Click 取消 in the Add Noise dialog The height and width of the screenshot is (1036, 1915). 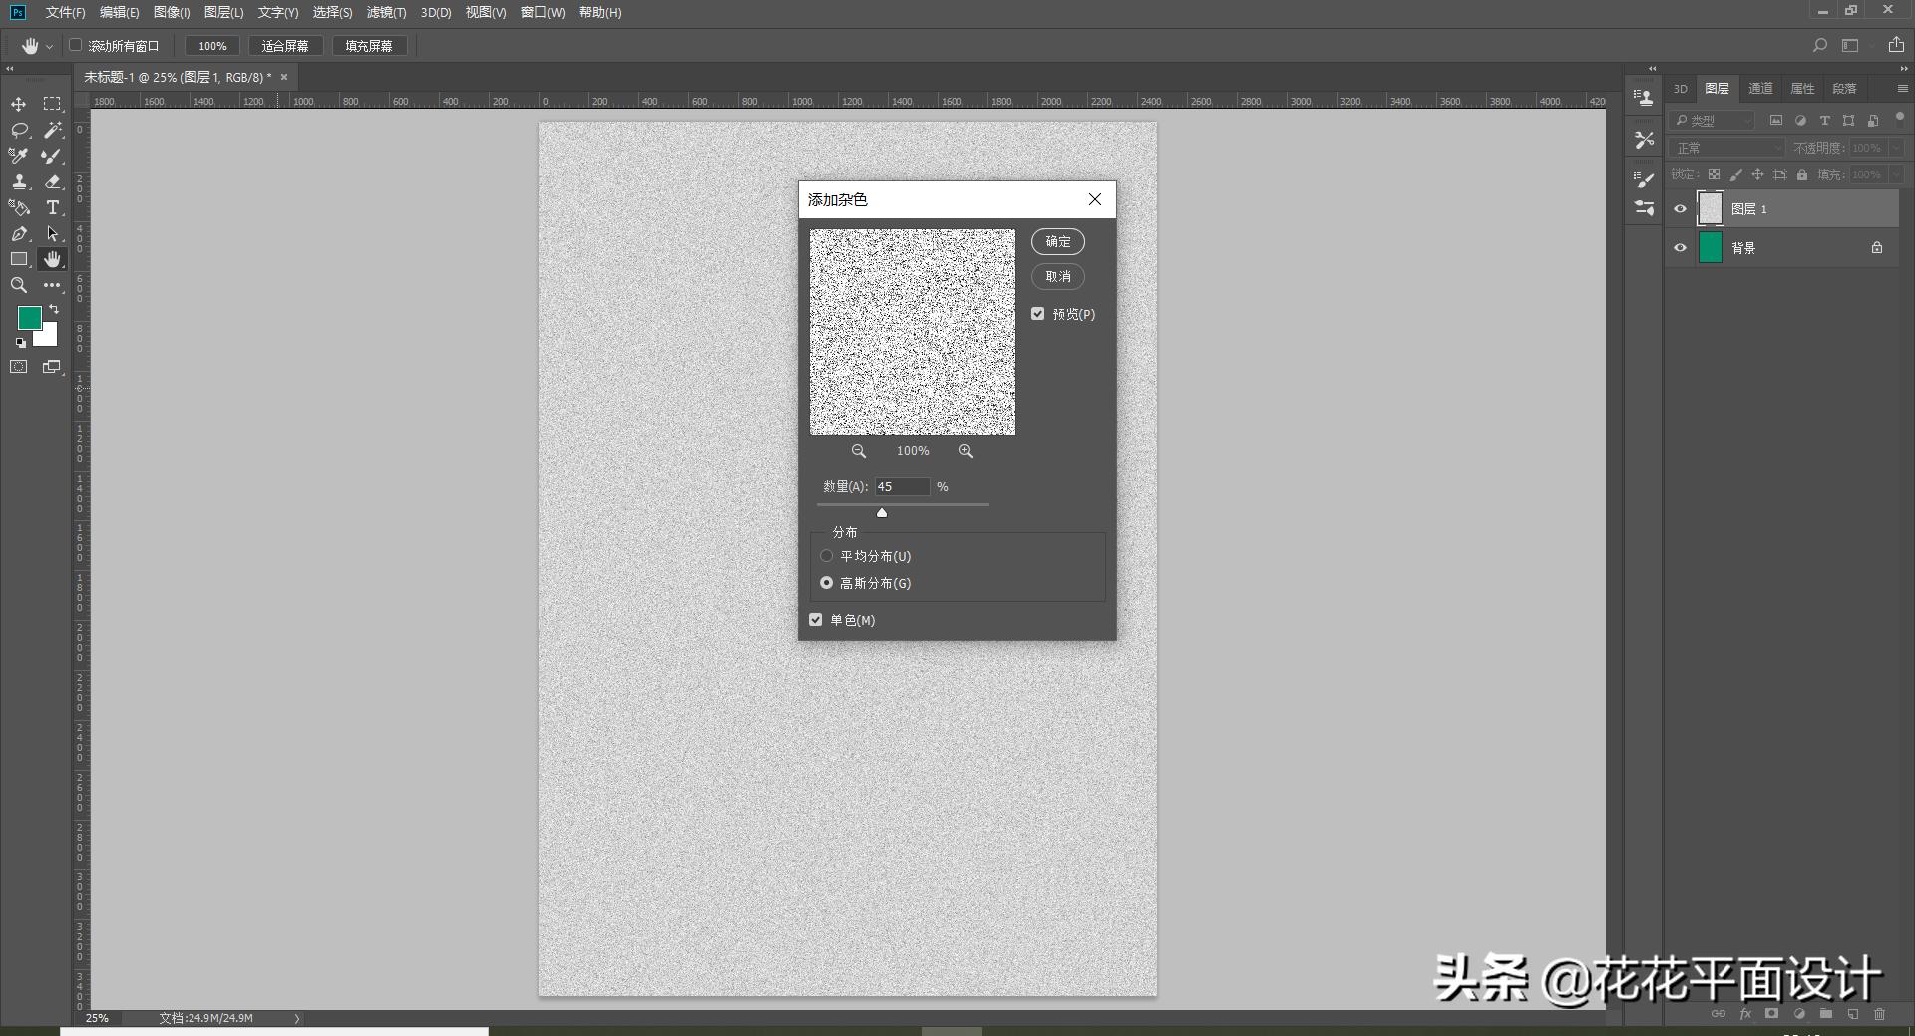pyautogui.click(x=1058, y=277)
